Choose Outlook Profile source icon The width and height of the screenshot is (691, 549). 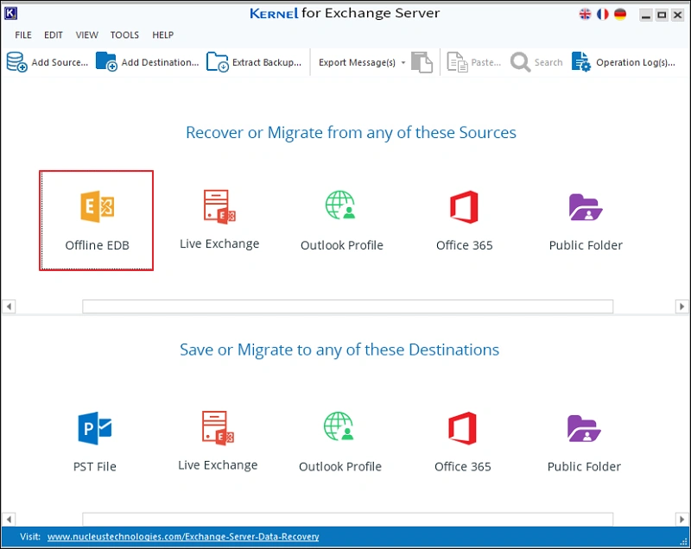click(340, 205)
